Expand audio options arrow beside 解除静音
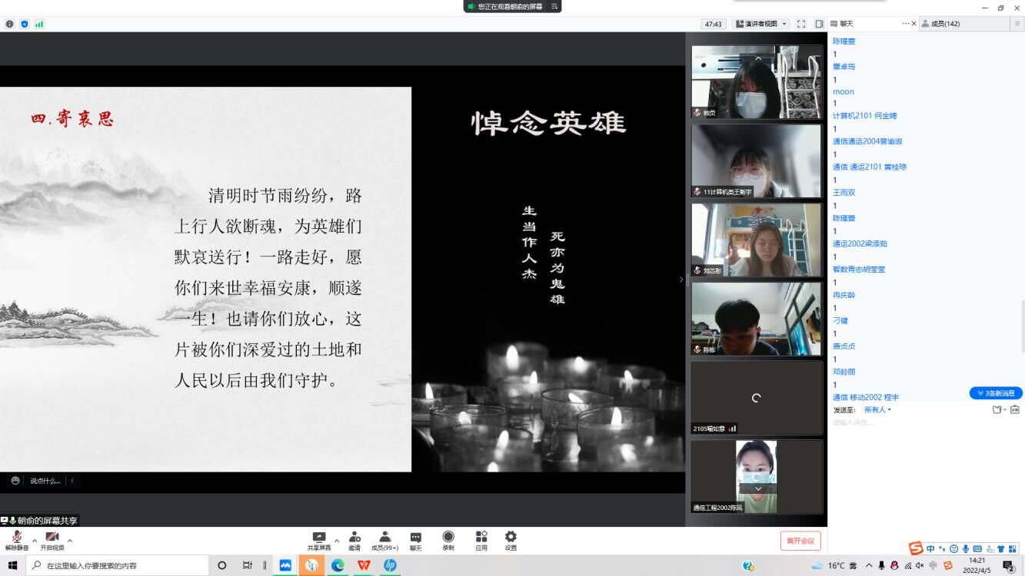The width and height of the screenshot is (1025, 576). 35,541
